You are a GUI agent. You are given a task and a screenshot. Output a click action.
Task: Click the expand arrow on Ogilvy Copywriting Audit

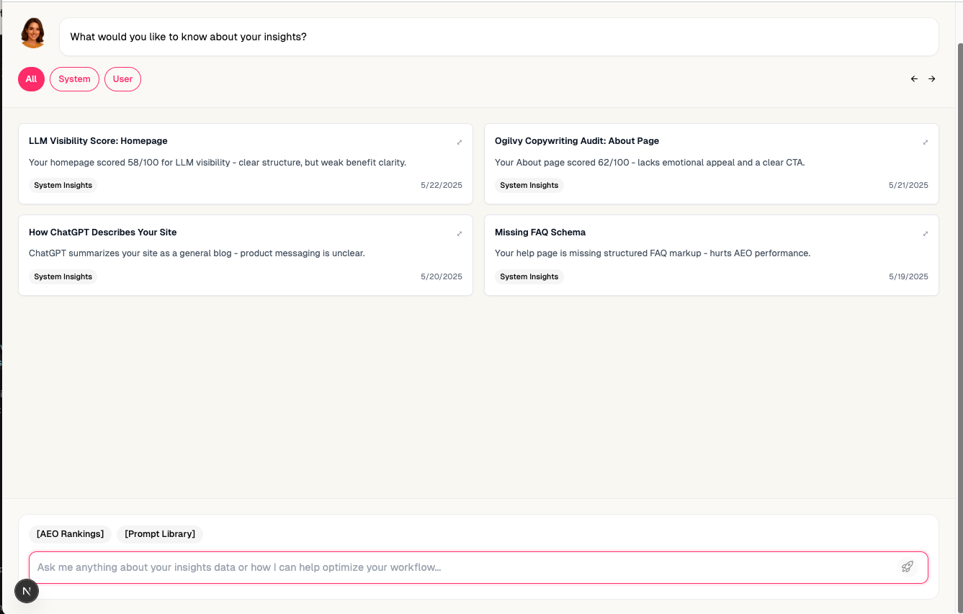pyautogui.click(x=926, y=142)
